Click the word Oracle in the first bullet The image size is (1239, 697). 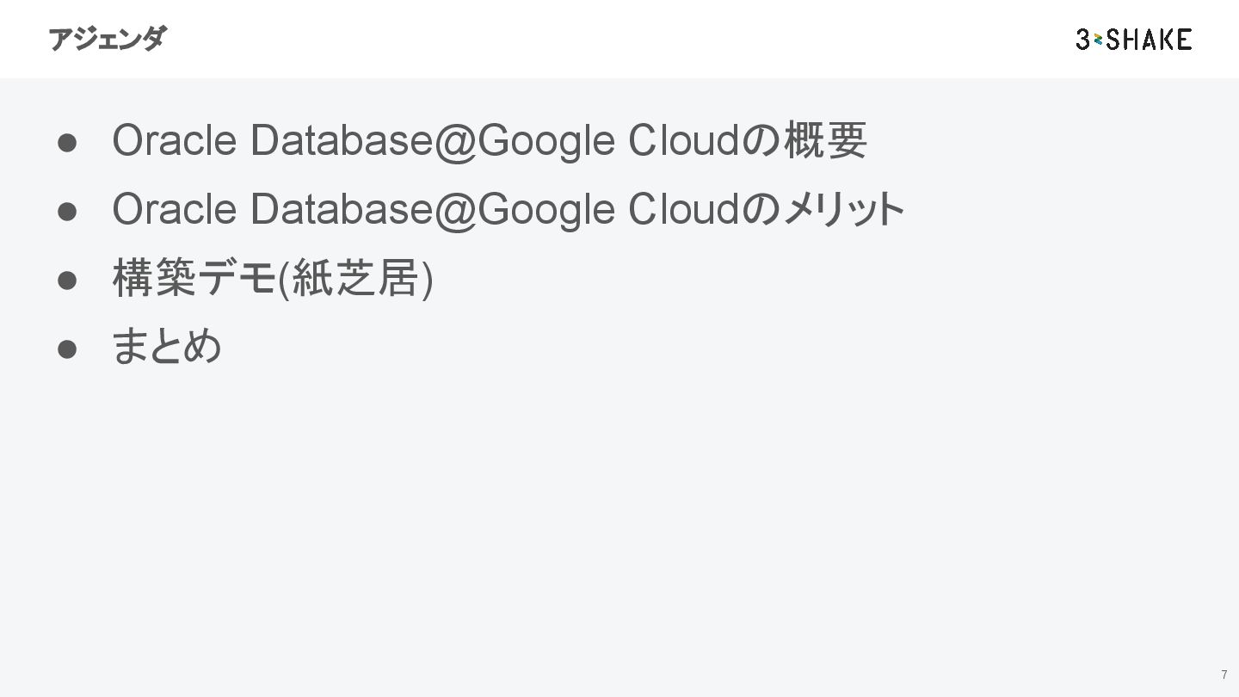(174, 141)
